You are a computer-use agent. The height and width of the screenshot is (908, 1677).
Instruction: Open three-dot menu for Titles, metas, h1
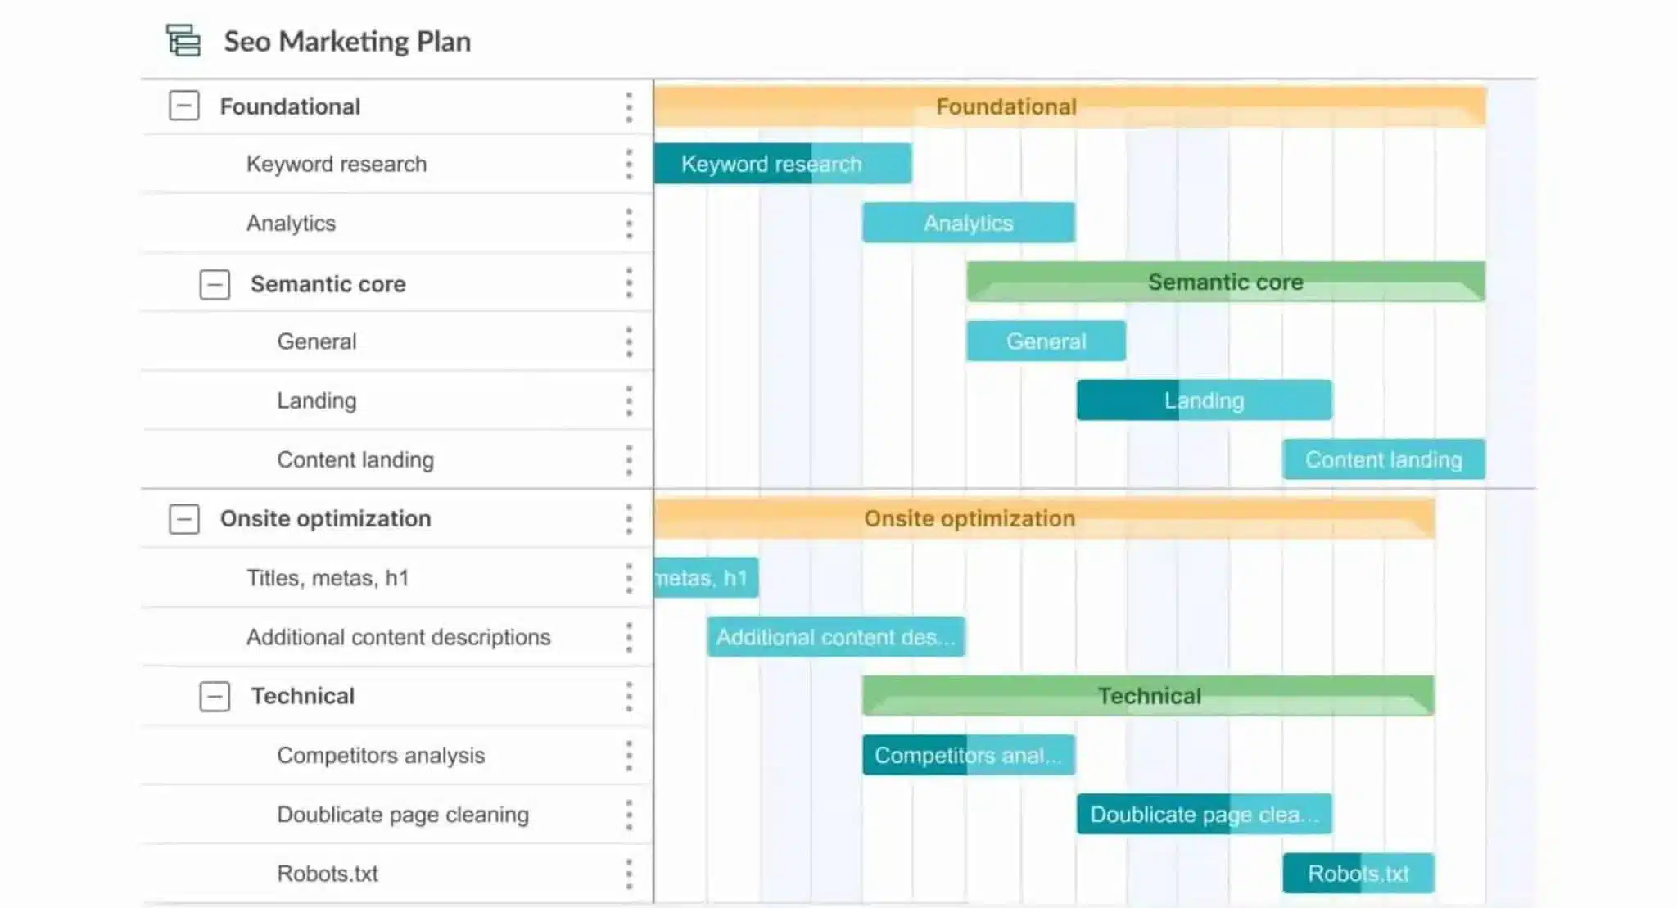[x=629, y=579]
